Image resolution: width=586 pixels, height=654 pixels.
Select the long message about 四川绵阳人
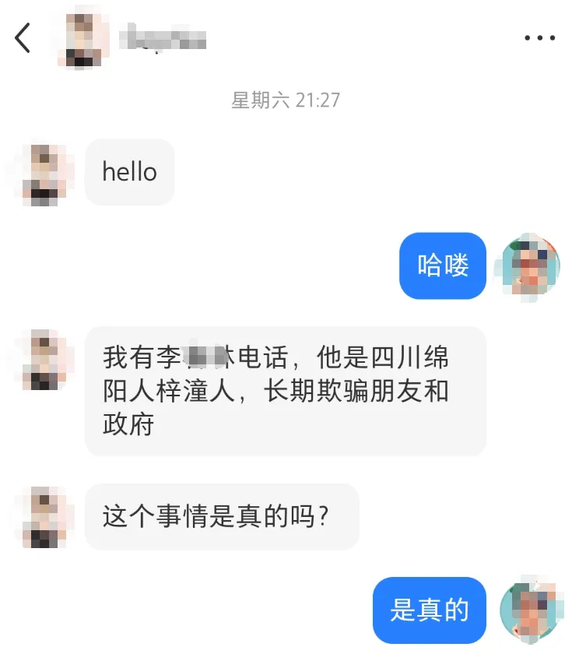(286, 391)
